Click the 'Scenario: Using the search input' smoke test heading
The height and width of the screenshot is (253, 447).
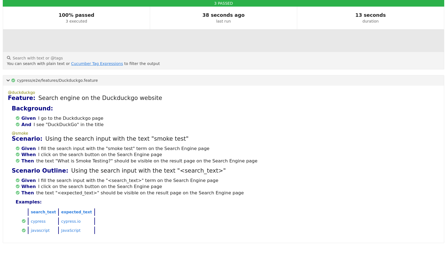pyautogui.click(x=100, y=139)
